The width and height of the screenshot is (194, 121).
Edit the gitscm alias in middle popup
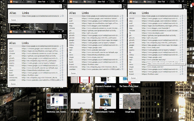pos(120,33)
